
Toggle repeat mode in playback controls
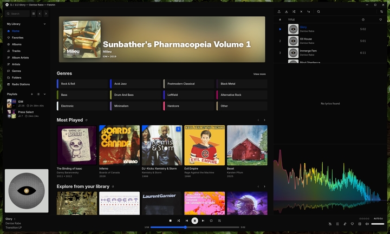coord(211,220)
